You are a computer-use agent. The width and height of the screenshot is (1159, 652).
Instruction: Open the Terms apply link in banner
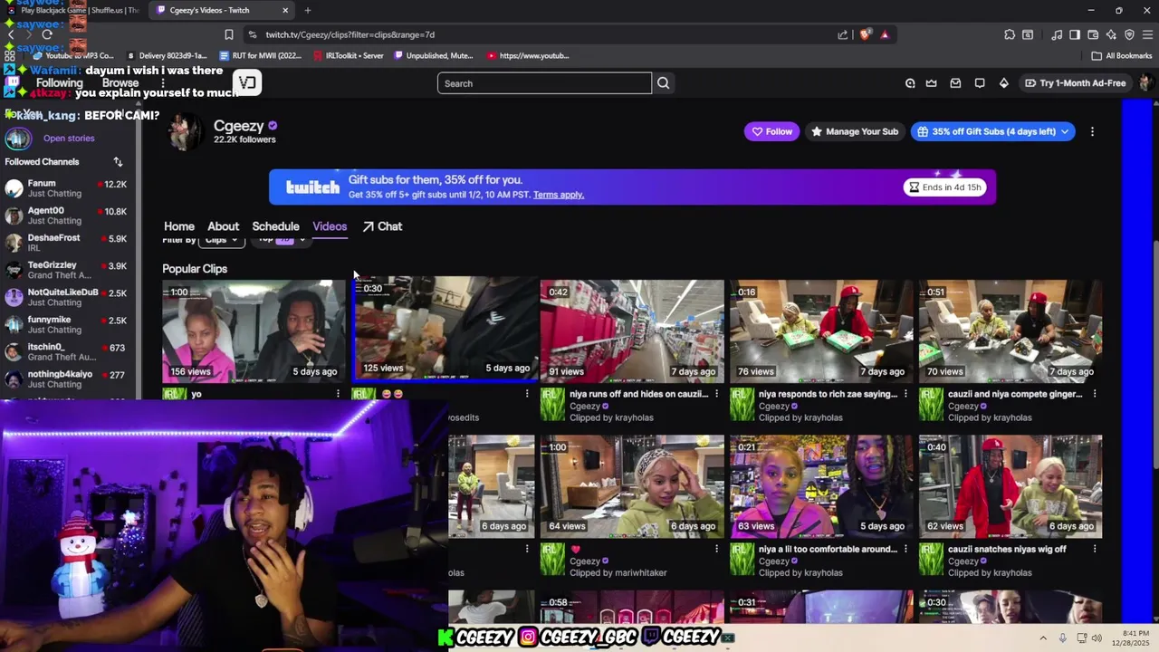[x=558, y=195]
